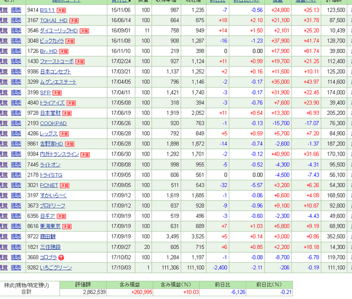Open the いちごグリーン stock link
Image resolution: width=352 pixels, height=299 pixels.
pos(56,268)
